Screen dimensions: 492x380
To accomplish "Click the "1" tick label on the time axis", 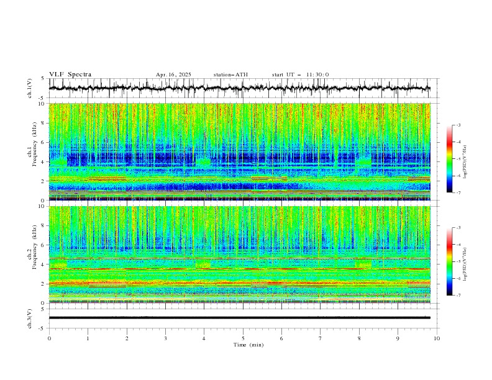I will click(88, 338).
